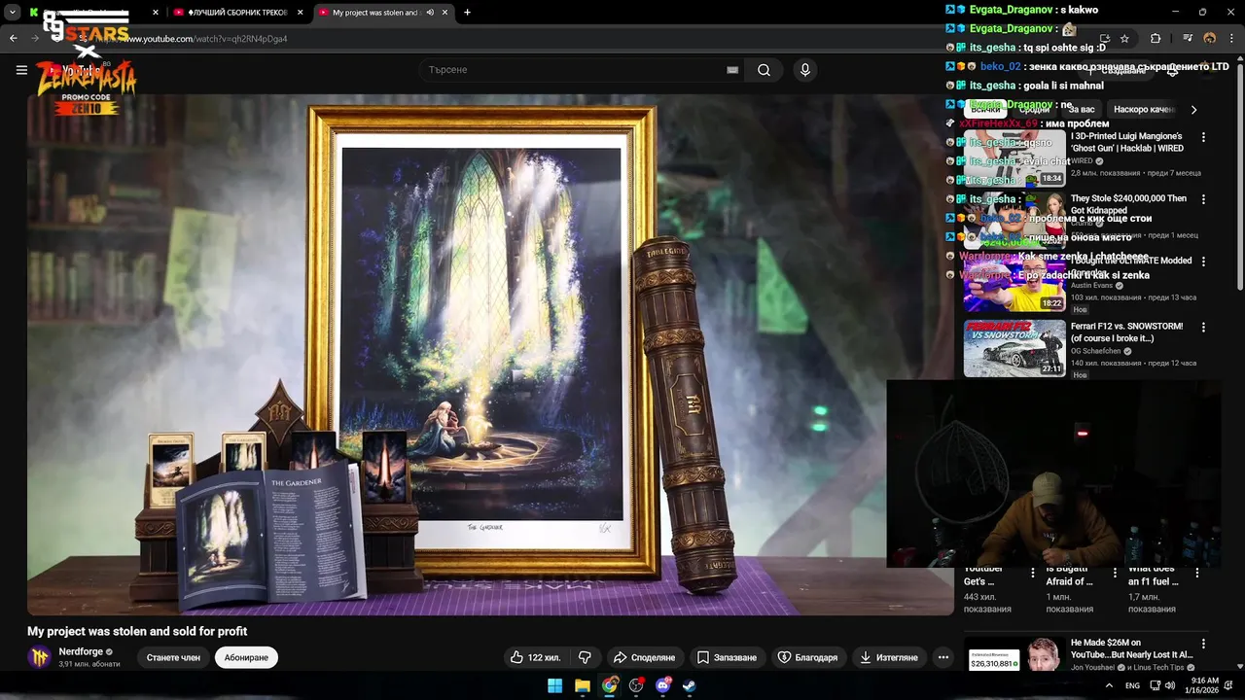
Task: Open File Explorer from the taskbar
Action: [582, 685]
